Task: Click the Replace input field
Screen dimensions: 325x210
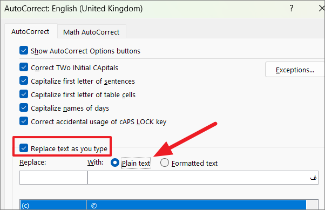Action: point(53,178)
